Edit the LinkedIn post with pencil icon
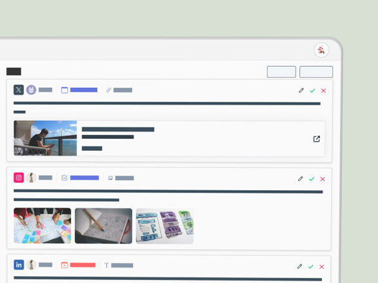This screenshot has height=283, width=378. [x=299, y=266]
